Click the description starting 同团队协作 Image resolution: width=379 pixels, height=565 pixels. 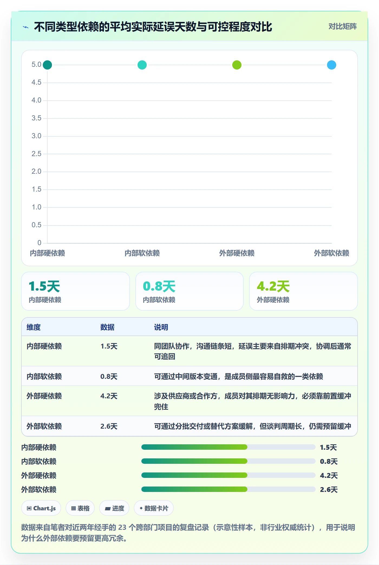click(x=253, y=351)
